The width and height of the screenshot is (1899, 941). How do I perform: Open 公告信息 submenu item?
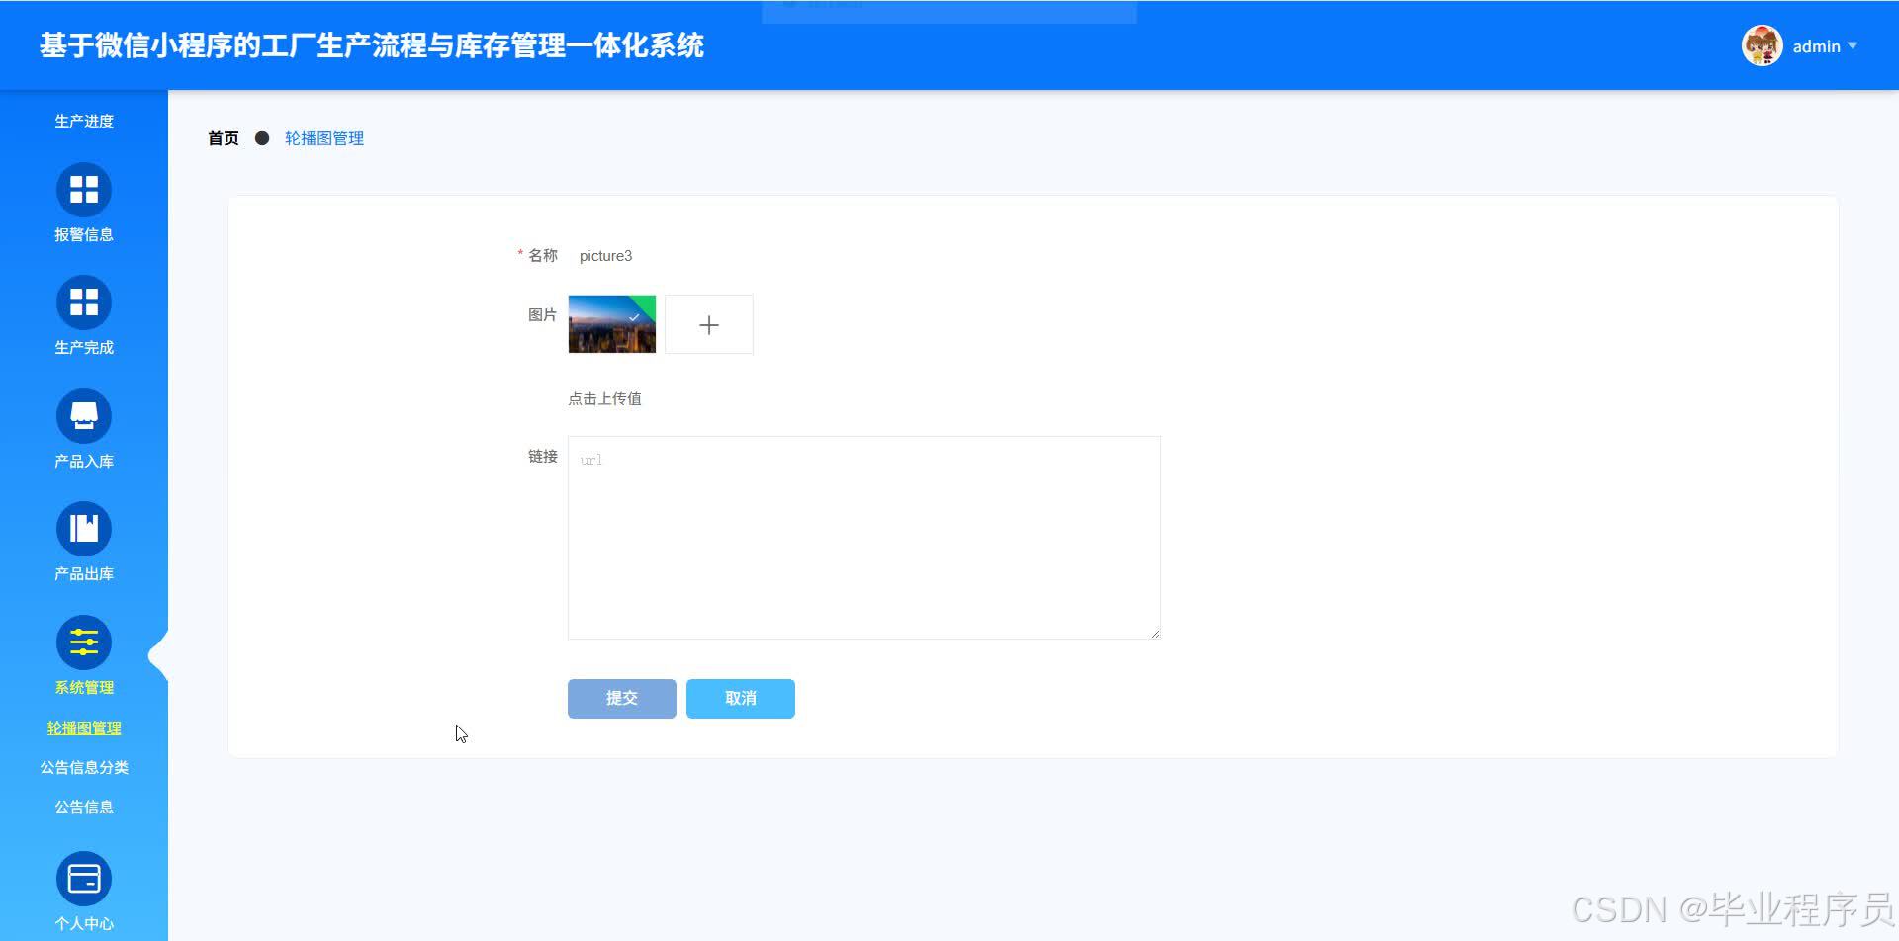pos(84,807)
